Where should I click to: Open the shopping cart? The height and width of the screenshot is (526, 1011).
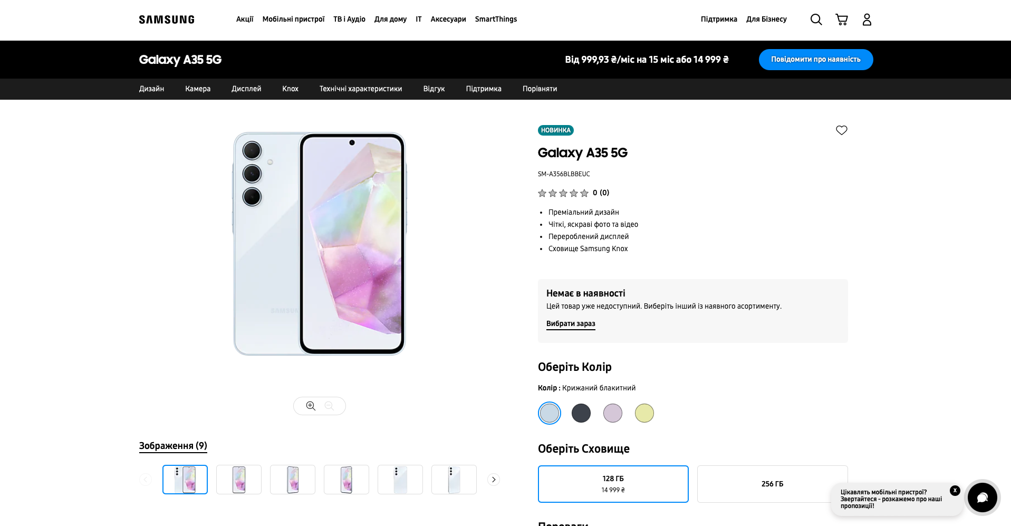pyautogui.click(x=842, y=20)
